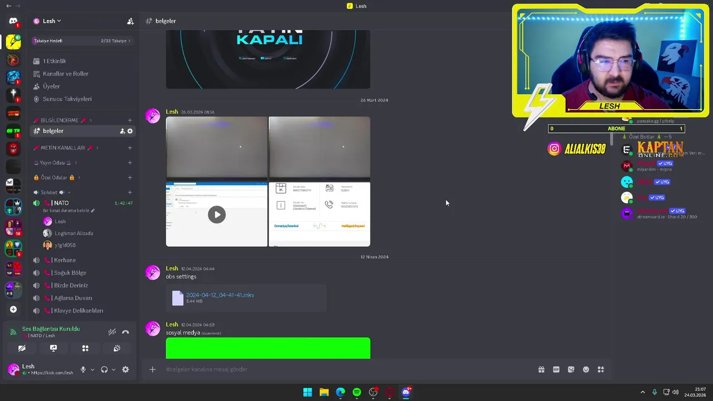The image size is (713, 401).
Task: Add channel to Özel Odalar category
Action: (130, 178)
